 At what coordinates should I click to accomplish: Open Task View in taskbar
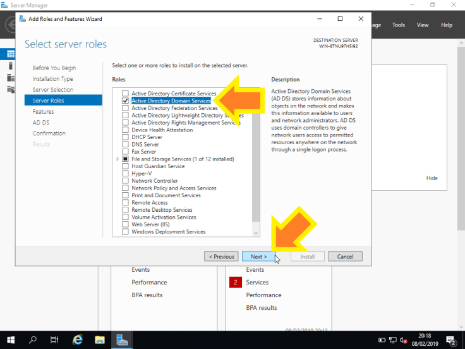pyautogui.click(x=54, y=340)
